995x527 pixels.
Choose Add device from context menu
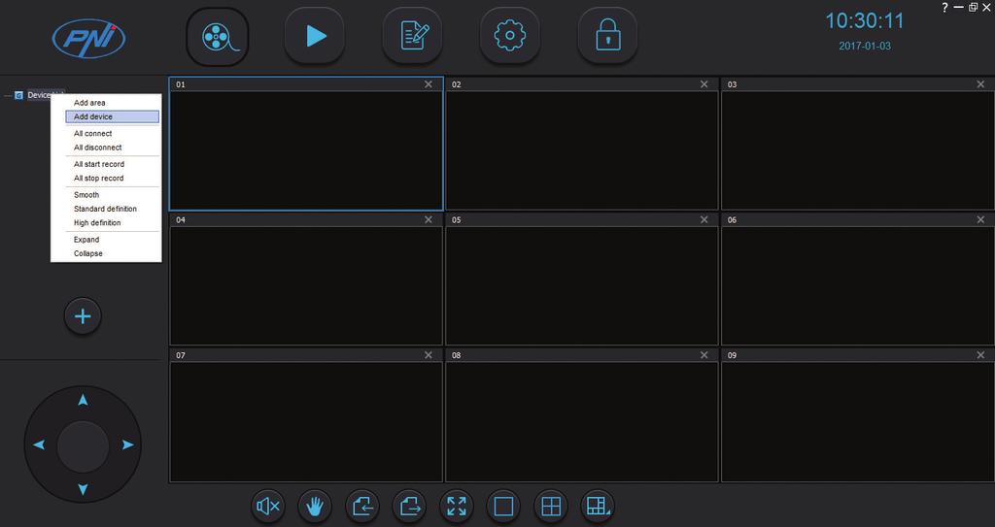tap(113, 116)
